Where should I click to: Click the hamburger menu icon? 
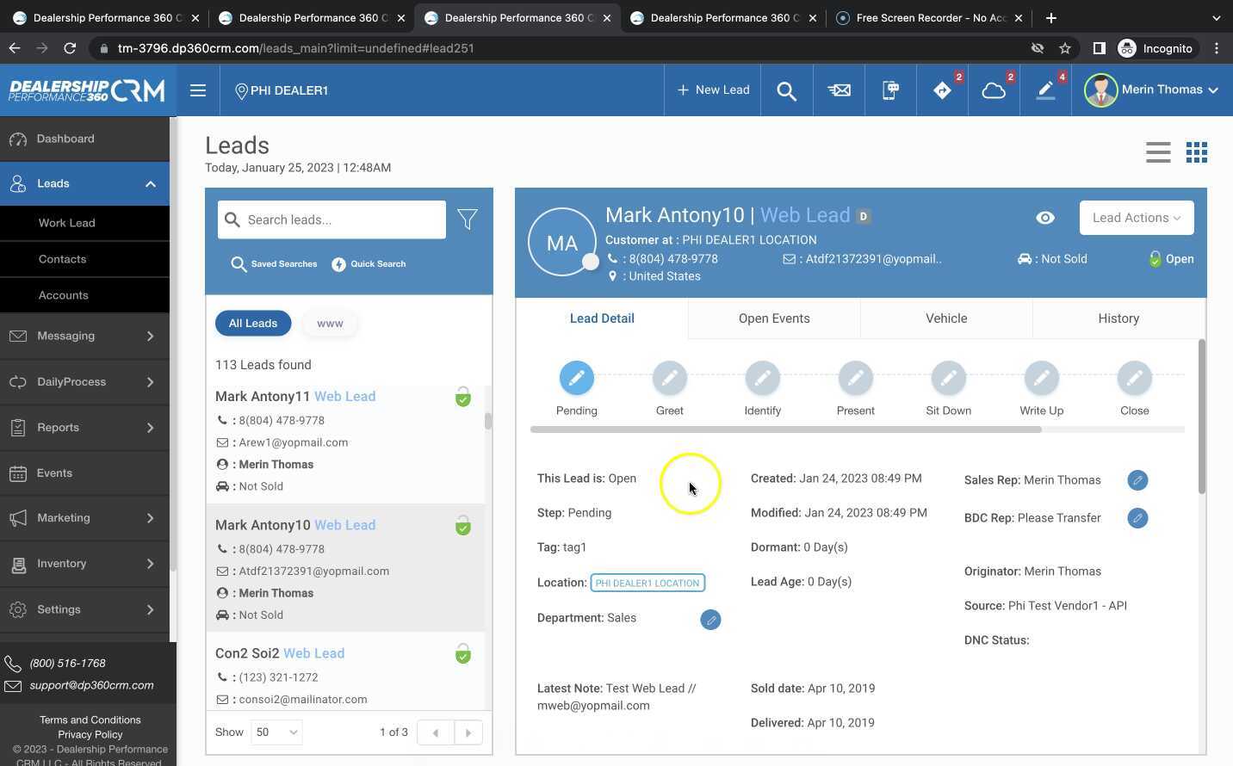pos(198,90)
